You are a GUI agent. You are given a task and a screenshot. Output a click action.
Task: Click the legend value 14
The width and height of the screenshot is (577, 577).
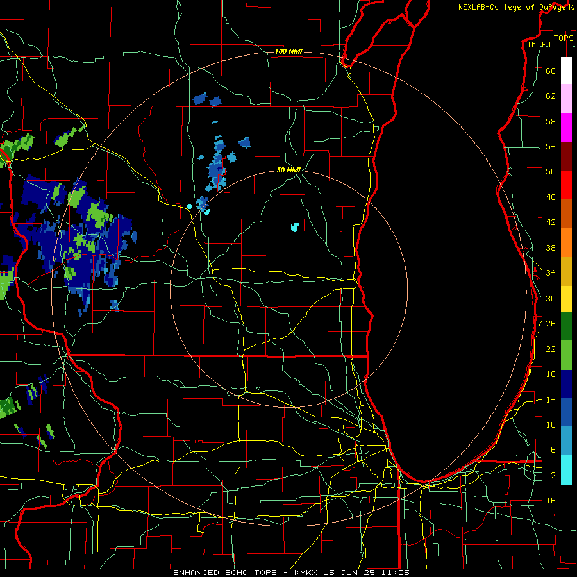[551, 399]
